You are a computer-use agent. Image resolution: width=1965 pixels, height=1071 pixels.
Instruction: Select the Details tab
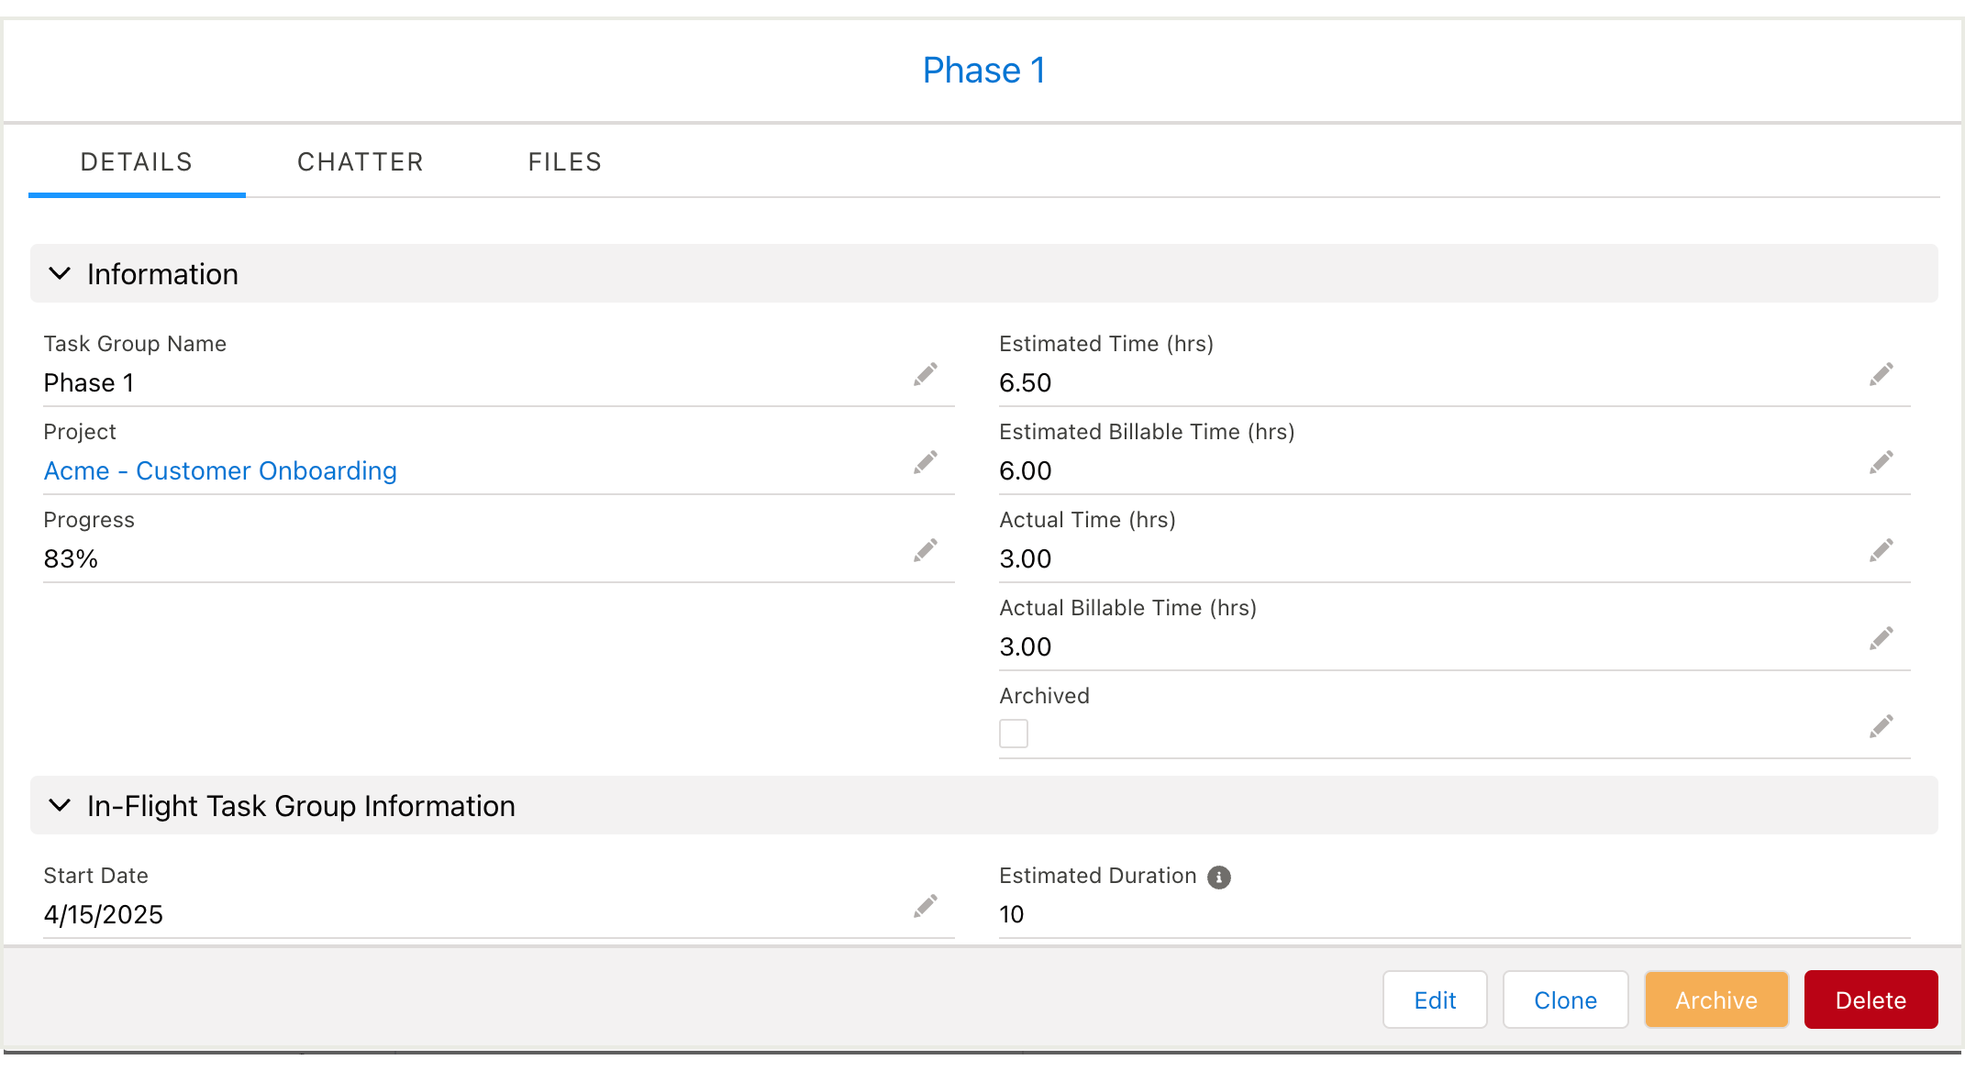point(137,162)
